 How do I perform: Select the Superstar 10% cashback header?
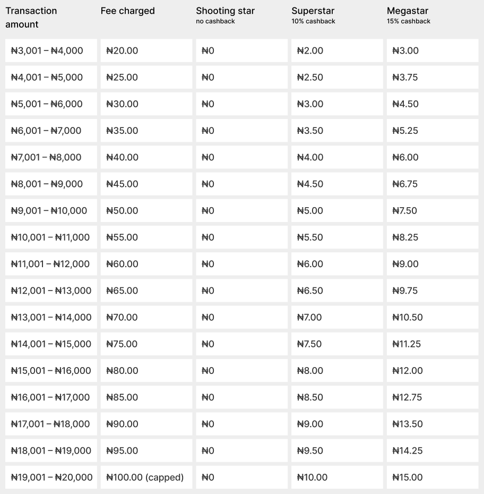pyautogui.click(x=313, y=15)
